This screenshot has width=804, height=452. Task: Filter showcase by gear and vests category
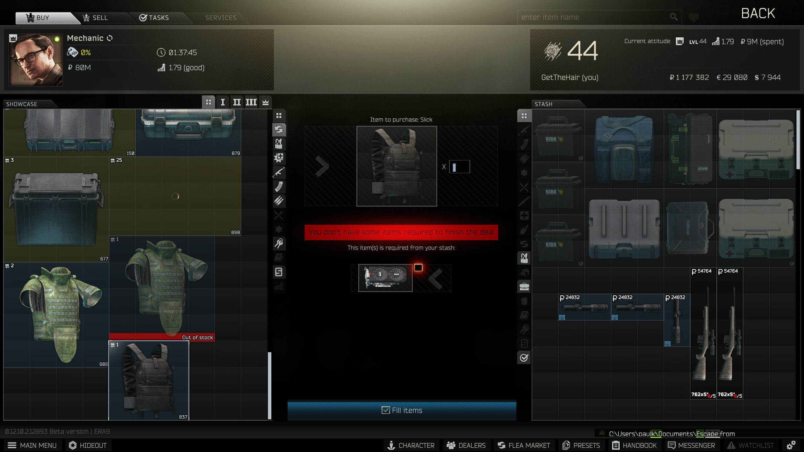pos(279,144)
